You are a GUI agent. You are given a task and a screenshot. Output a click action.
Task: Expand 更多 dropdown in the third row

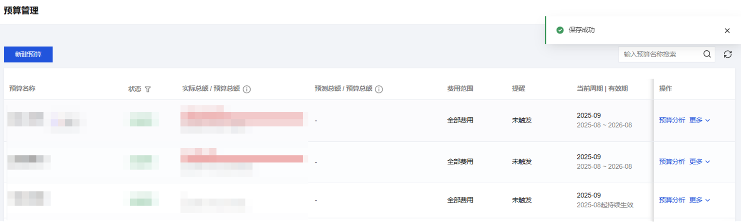[x=699, y=200]
